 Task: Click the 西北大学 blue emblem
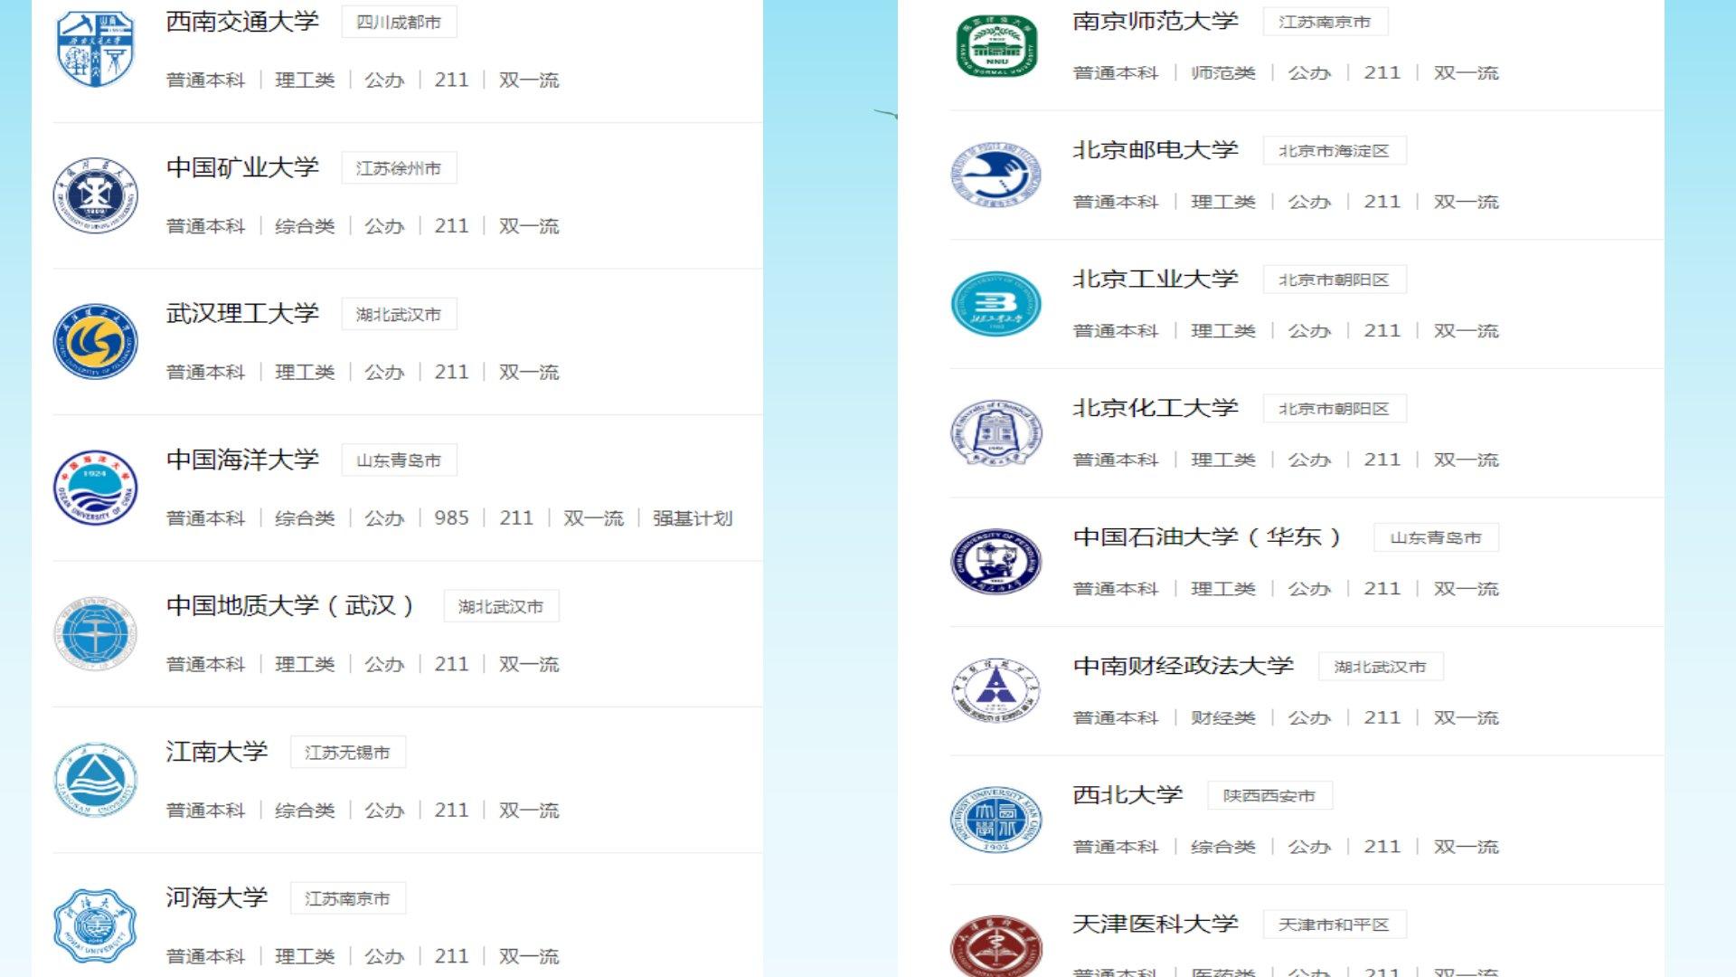(x=995, y=820)
